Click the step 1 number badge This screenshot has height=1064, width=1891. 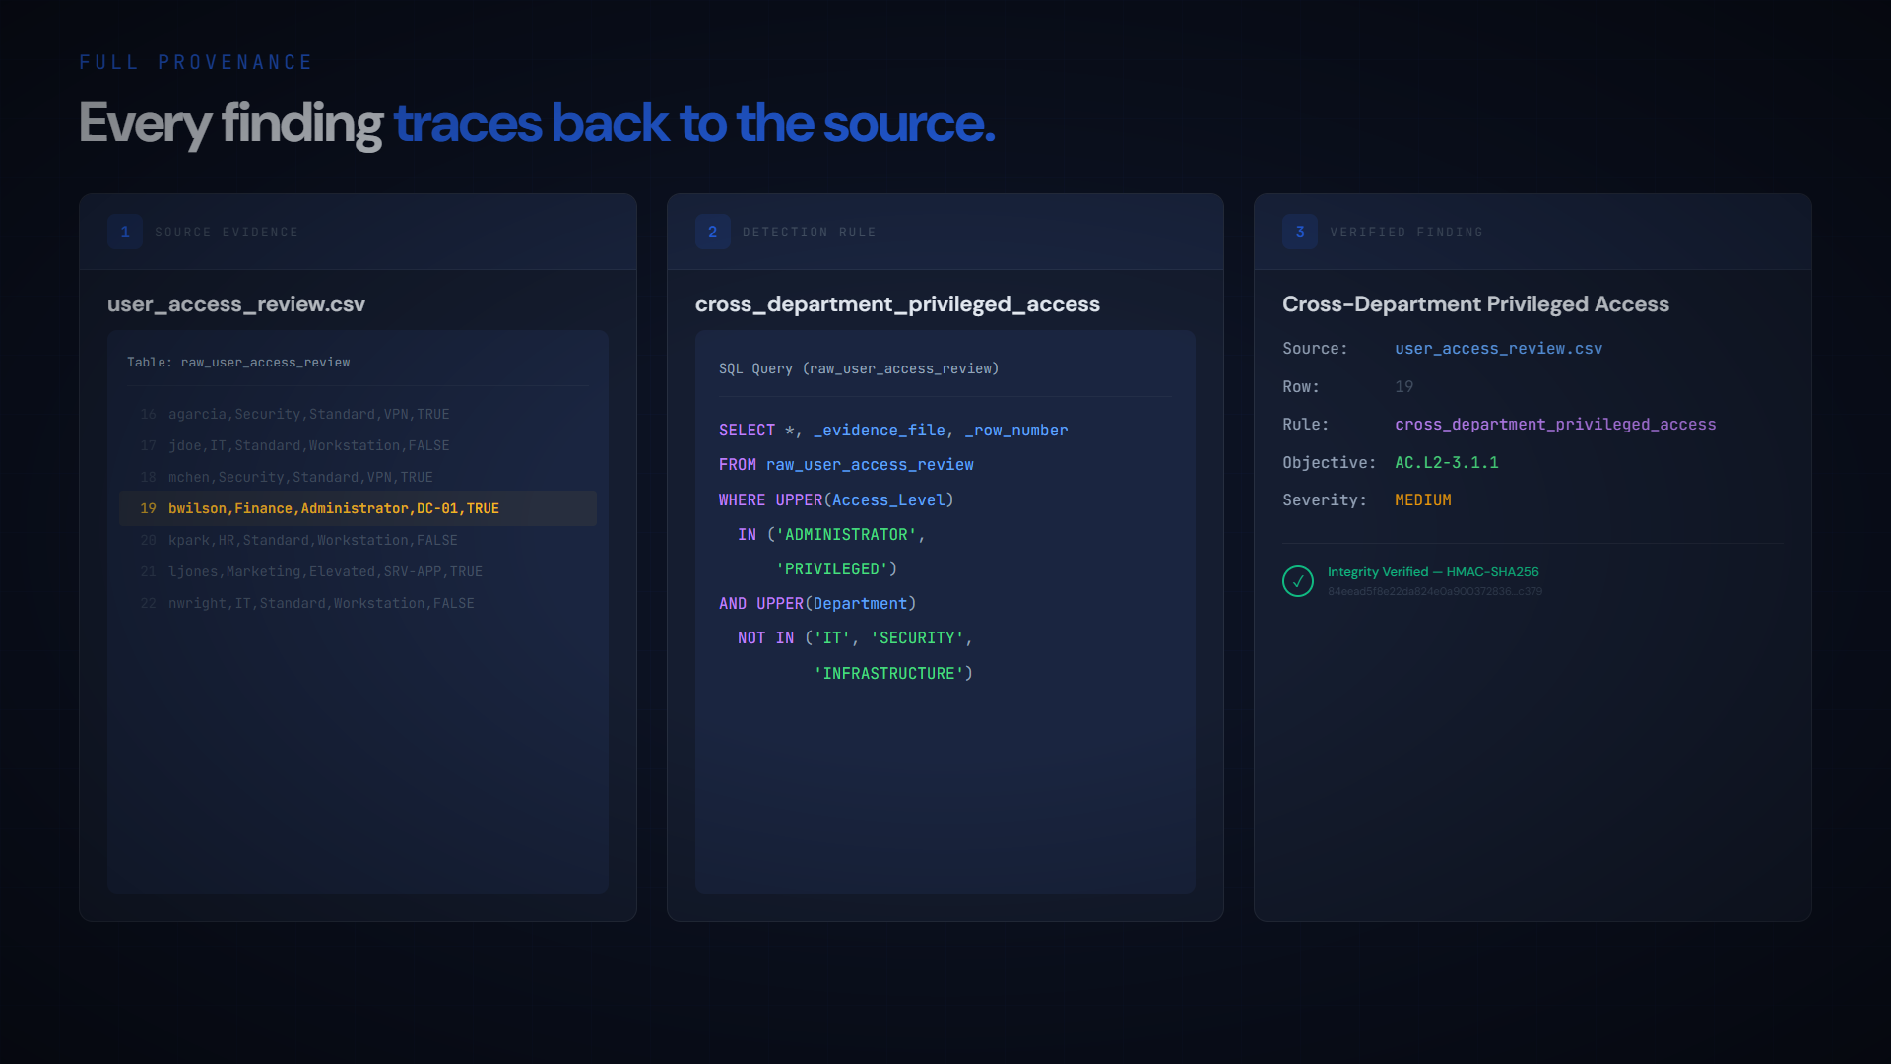click(125, 233)
